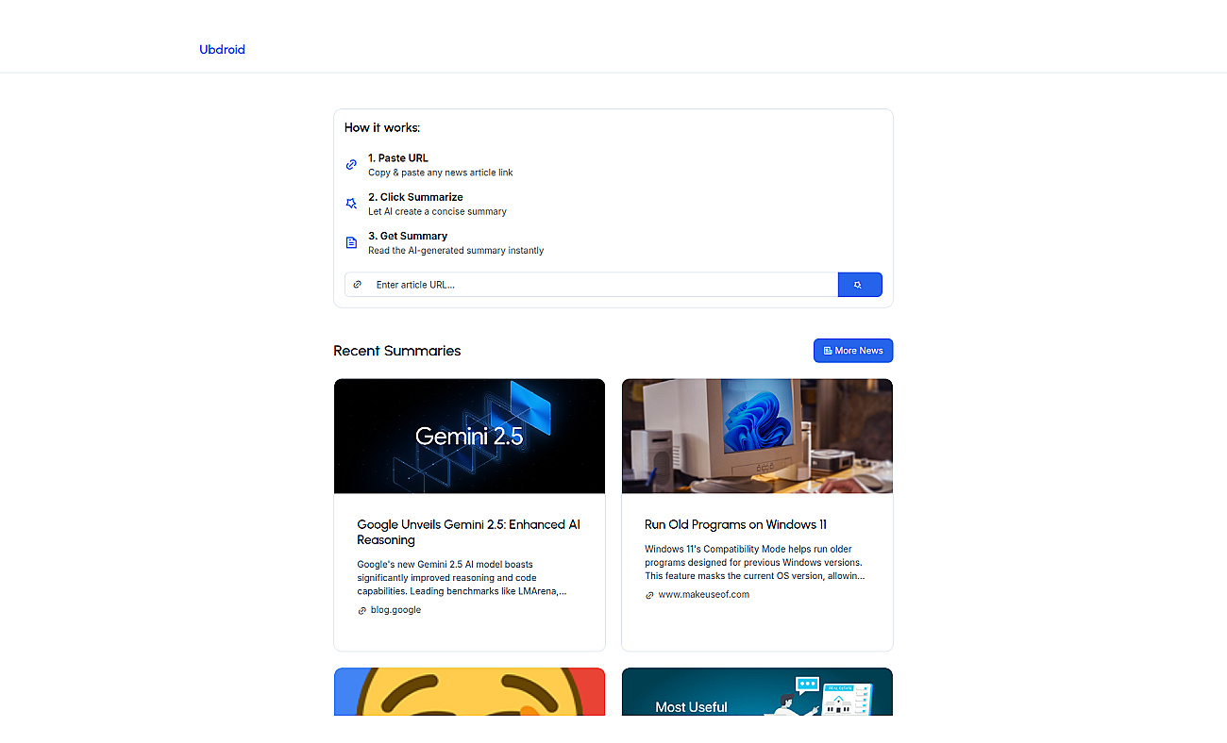
Task: Click the 2. Click Summarize step heading
Action: pyautogui.click(x=415, y=197)
